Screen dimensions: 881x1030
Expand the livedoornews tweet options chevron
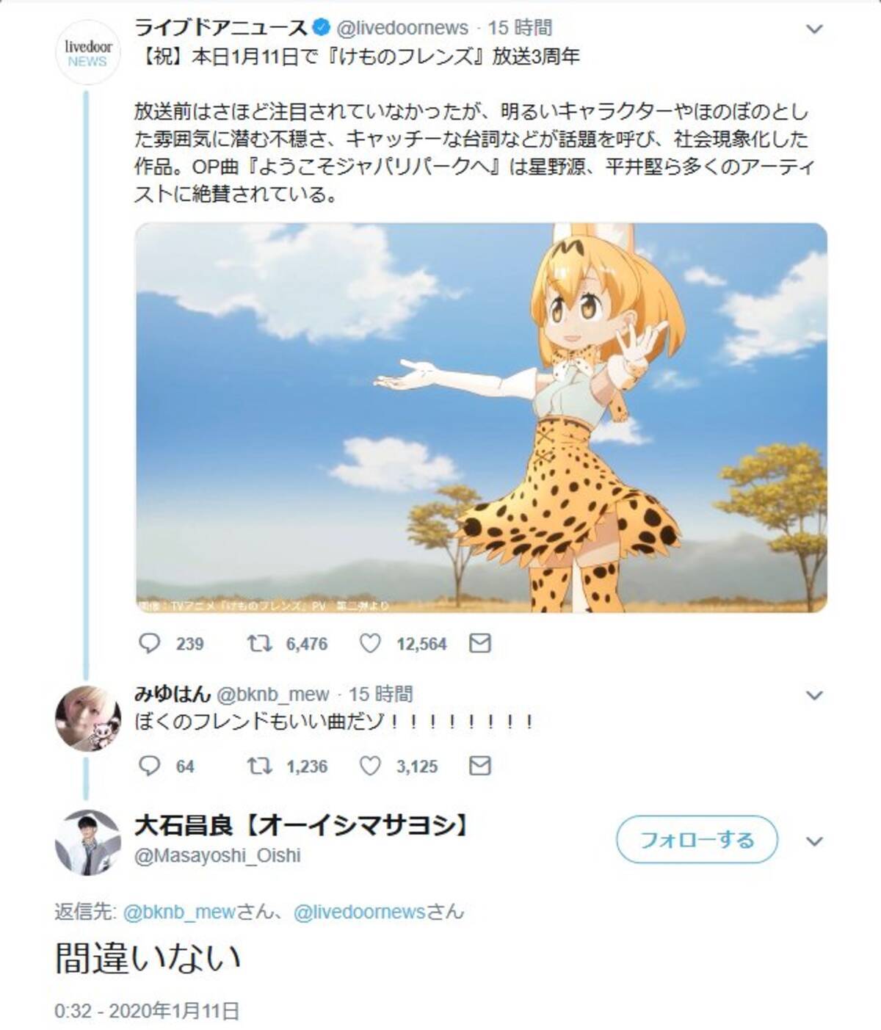tap(814, 29)
